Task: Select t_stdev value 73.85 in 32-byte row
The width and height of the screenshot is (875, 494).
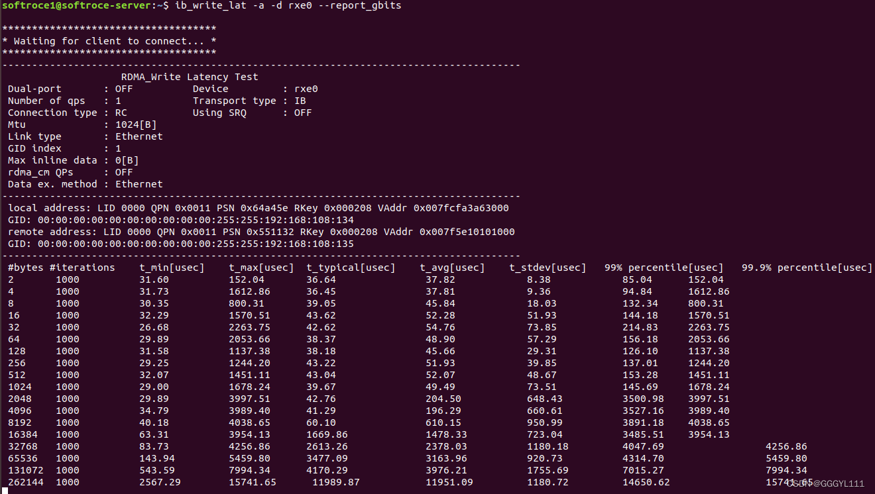Action: coord(542,327)
